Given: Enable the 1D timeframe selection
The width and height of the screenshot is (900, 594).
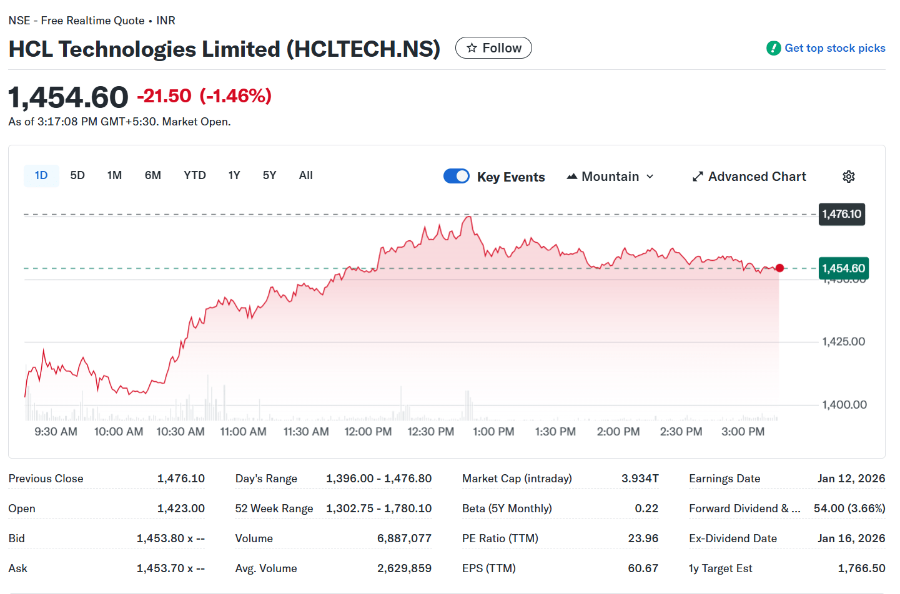Looking at the screenshot, I should (41, 175).
